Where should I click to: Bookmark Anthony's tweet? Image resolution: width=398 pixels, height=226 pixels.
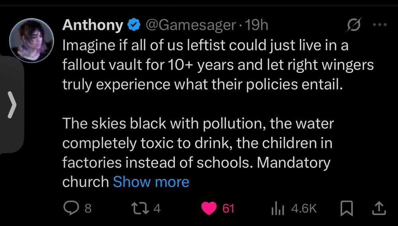[x=347, y=208]
